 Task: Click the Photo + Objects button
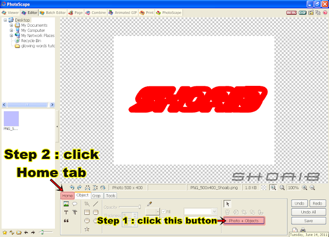point(244,221)
